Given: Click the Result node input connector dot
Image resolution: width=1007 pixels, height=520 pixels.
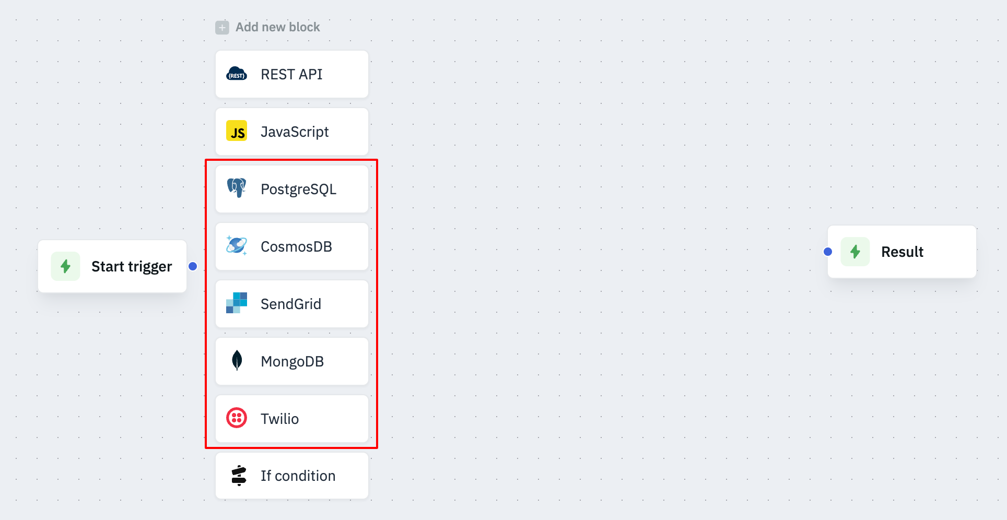Looking at the screenshot, I should click(828, 252).
